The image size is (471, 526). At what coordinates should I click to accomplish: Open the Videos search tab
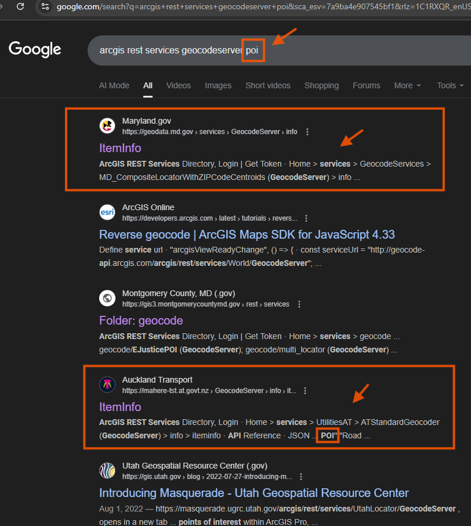point(179,85)
